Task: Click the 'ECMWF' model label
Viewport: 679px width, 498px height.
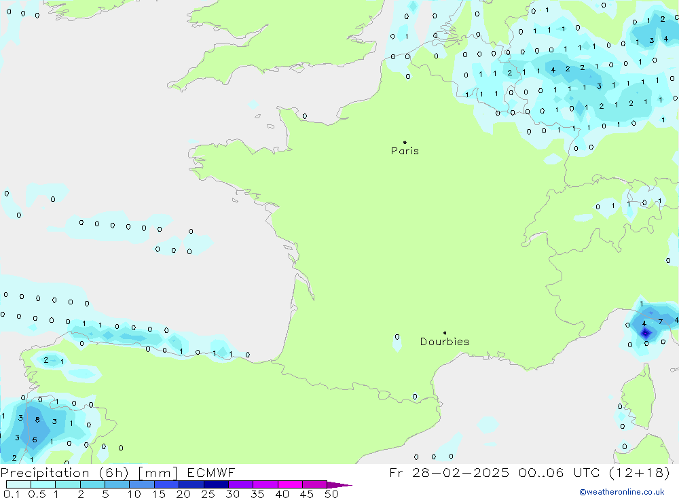Action: point(211,472)
